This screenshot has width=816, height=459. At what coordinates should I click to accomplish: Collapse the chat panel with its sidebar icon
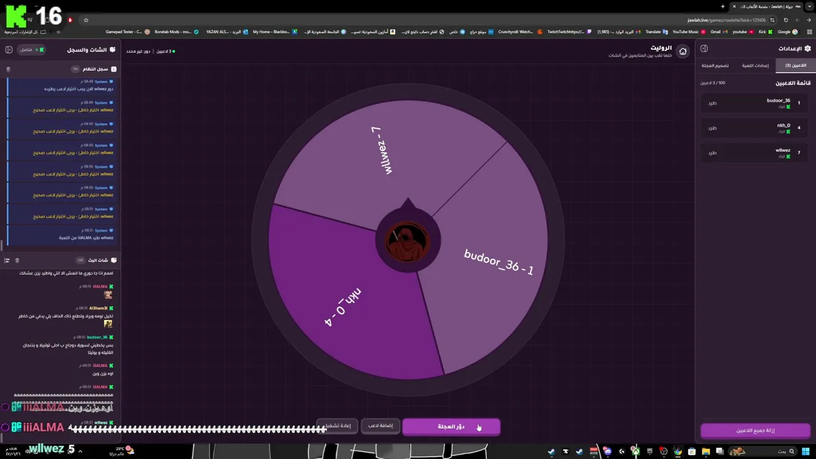9,49
